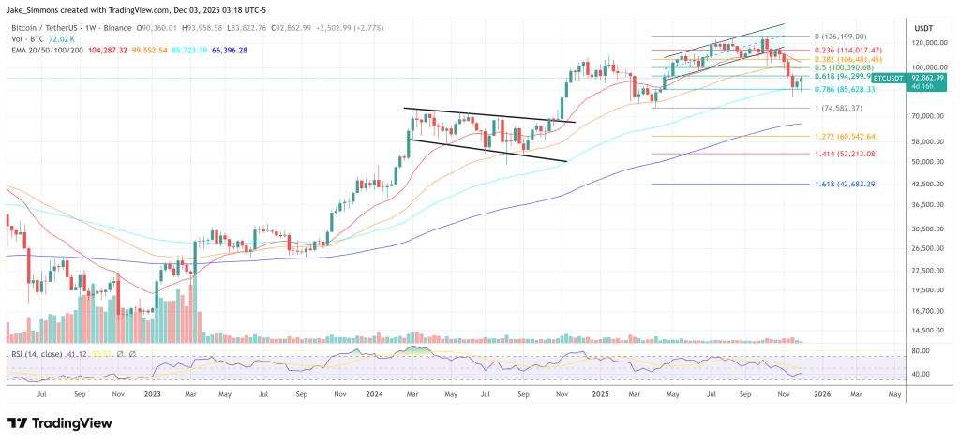Click the USDT currency label on price axis
Image resolution: width=960 pixels, height=443 pixels.
[922, 29]
